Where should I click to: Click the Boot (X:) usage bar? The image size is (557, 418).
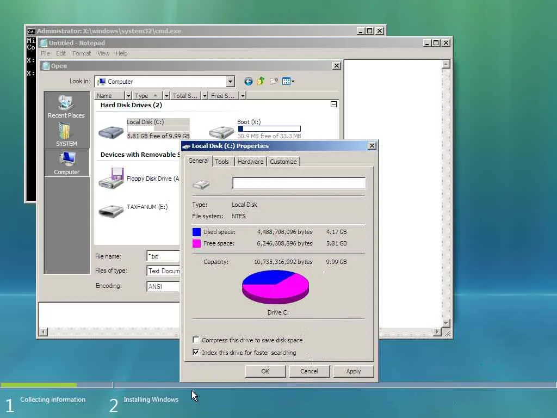point(269,128)
